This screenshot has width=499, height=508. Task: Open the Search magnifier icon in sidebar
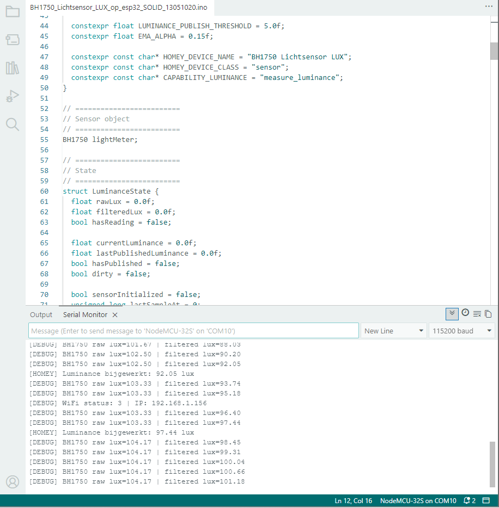[x=13, y=125]
